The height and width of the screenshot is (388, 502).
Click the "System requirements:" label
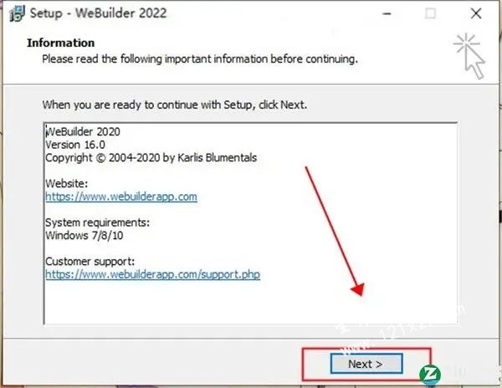click(x=97, y=222)
